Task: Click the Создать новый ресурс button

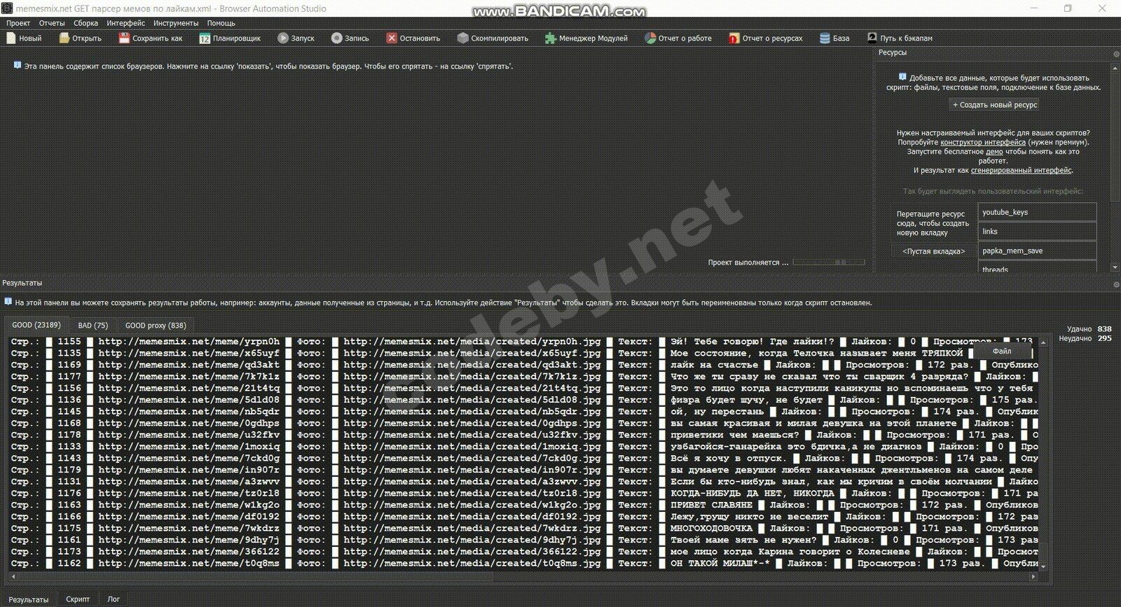Action: point(995,105)
